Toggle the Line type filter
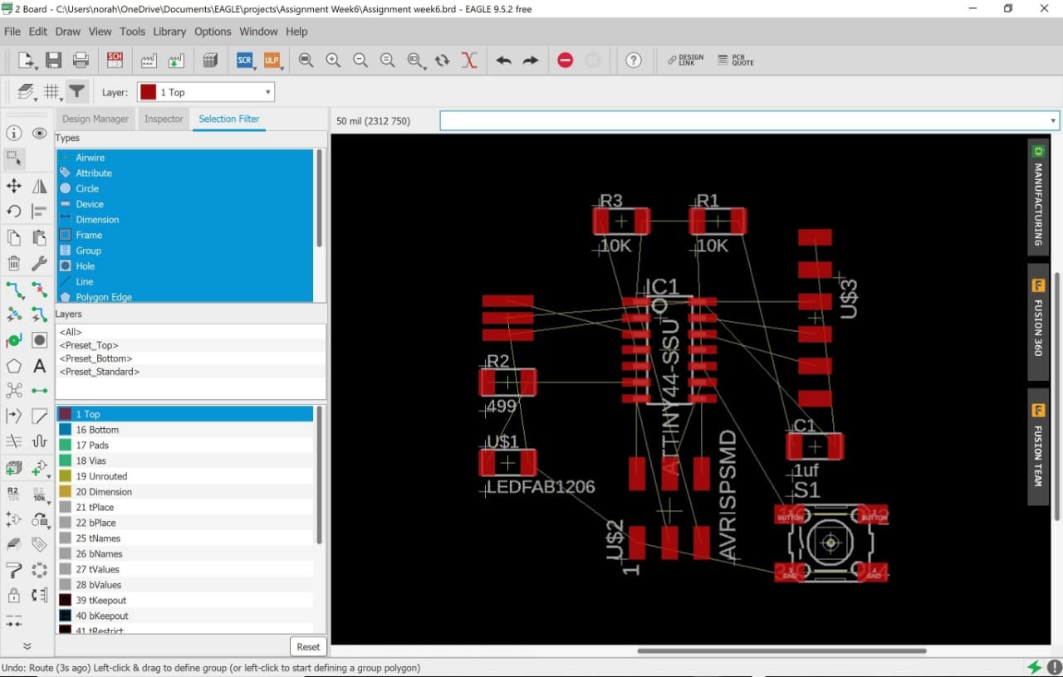 [184, 282]
